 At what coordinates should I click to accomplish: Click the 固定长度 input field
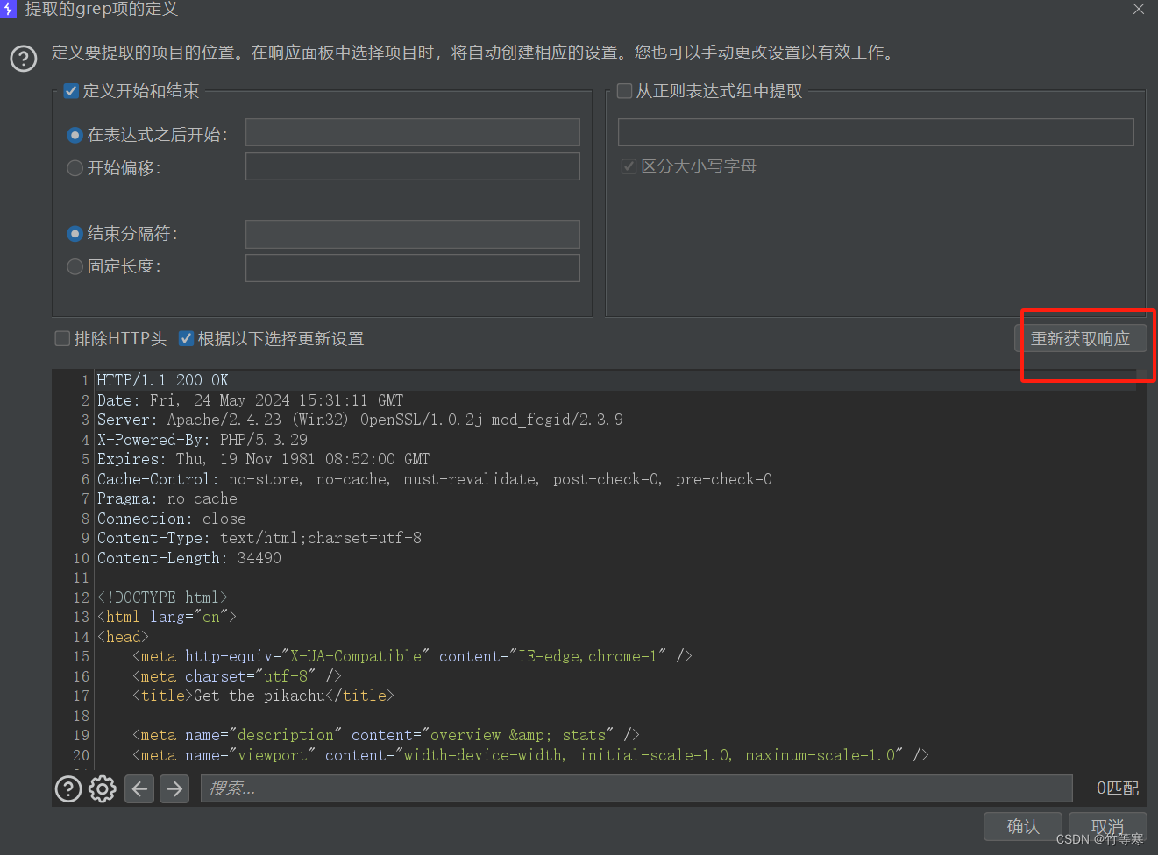(x=413, y=268)
